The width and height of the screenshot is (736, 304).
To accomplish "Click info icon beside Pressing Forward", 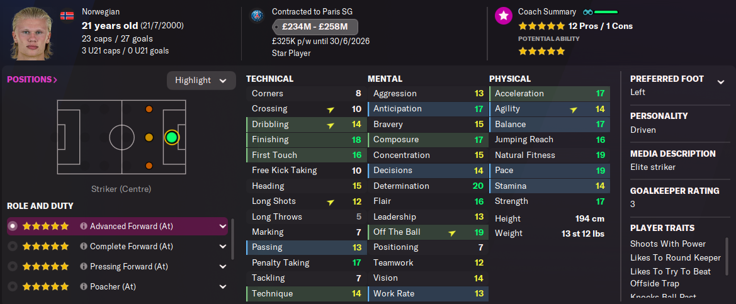I will click(x=83, y=266).
